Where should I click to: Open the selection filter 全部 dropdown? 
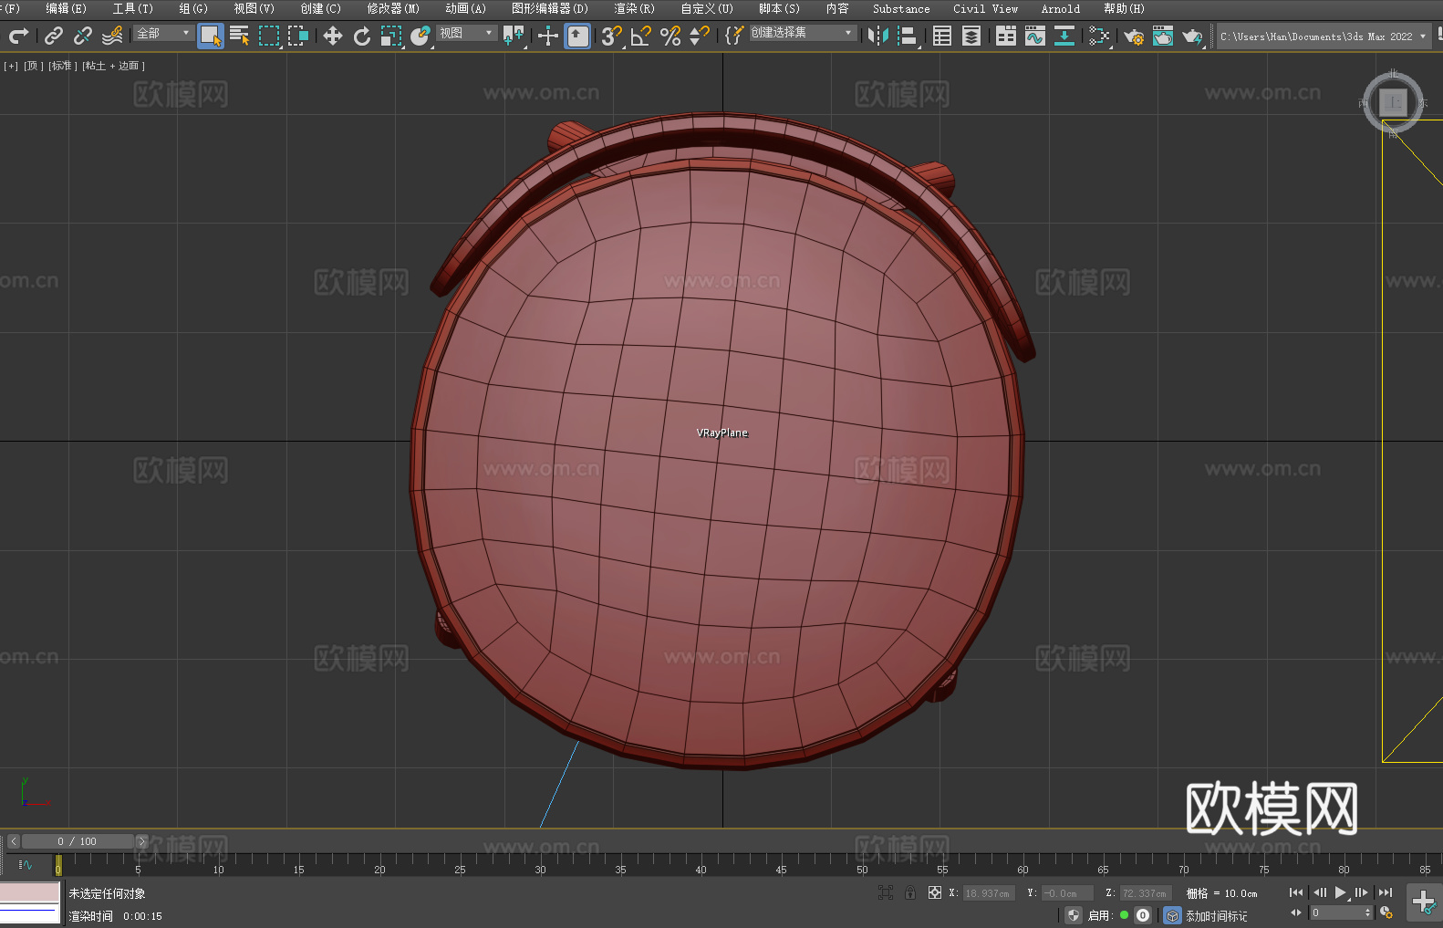pos(163,33)
